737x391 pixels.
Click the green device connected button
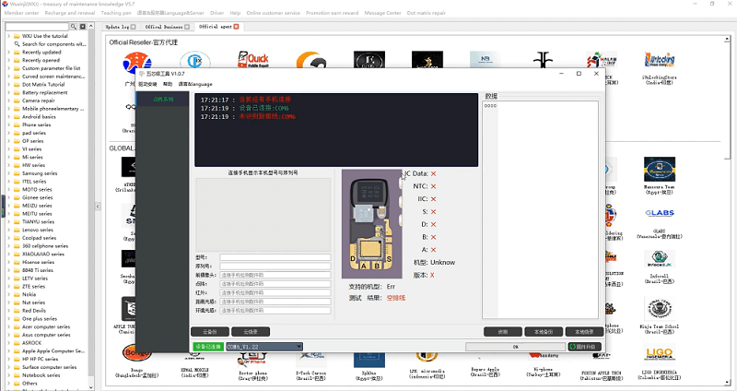(x=208, y=347)
